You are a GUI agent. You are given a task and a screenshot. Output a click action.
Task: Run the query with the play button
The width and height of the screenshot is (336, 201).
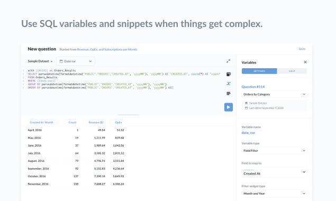tap(229, 107)
